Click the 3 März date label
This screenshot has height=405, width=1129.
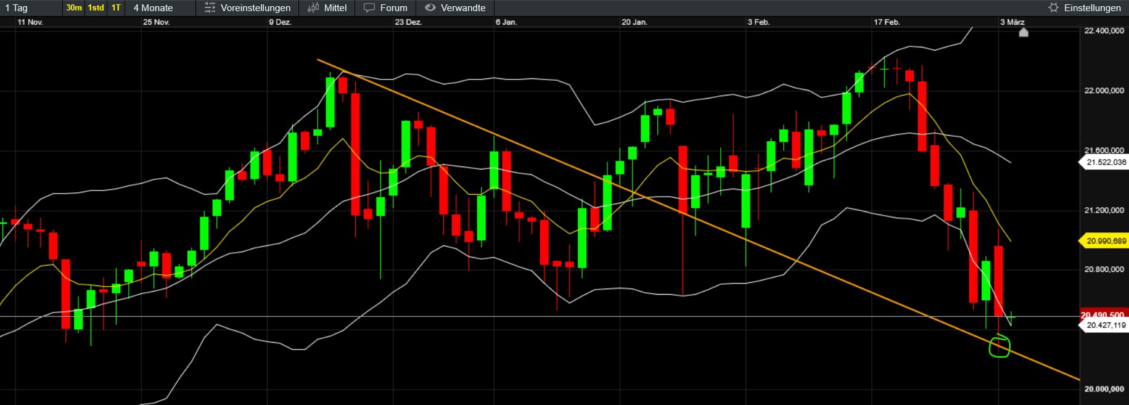pos(1012,22)
